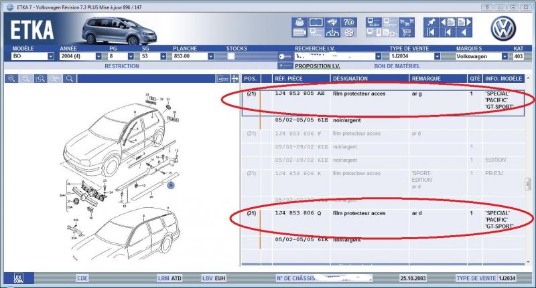Toggle the STOCKS checkbox

(231, 56)
